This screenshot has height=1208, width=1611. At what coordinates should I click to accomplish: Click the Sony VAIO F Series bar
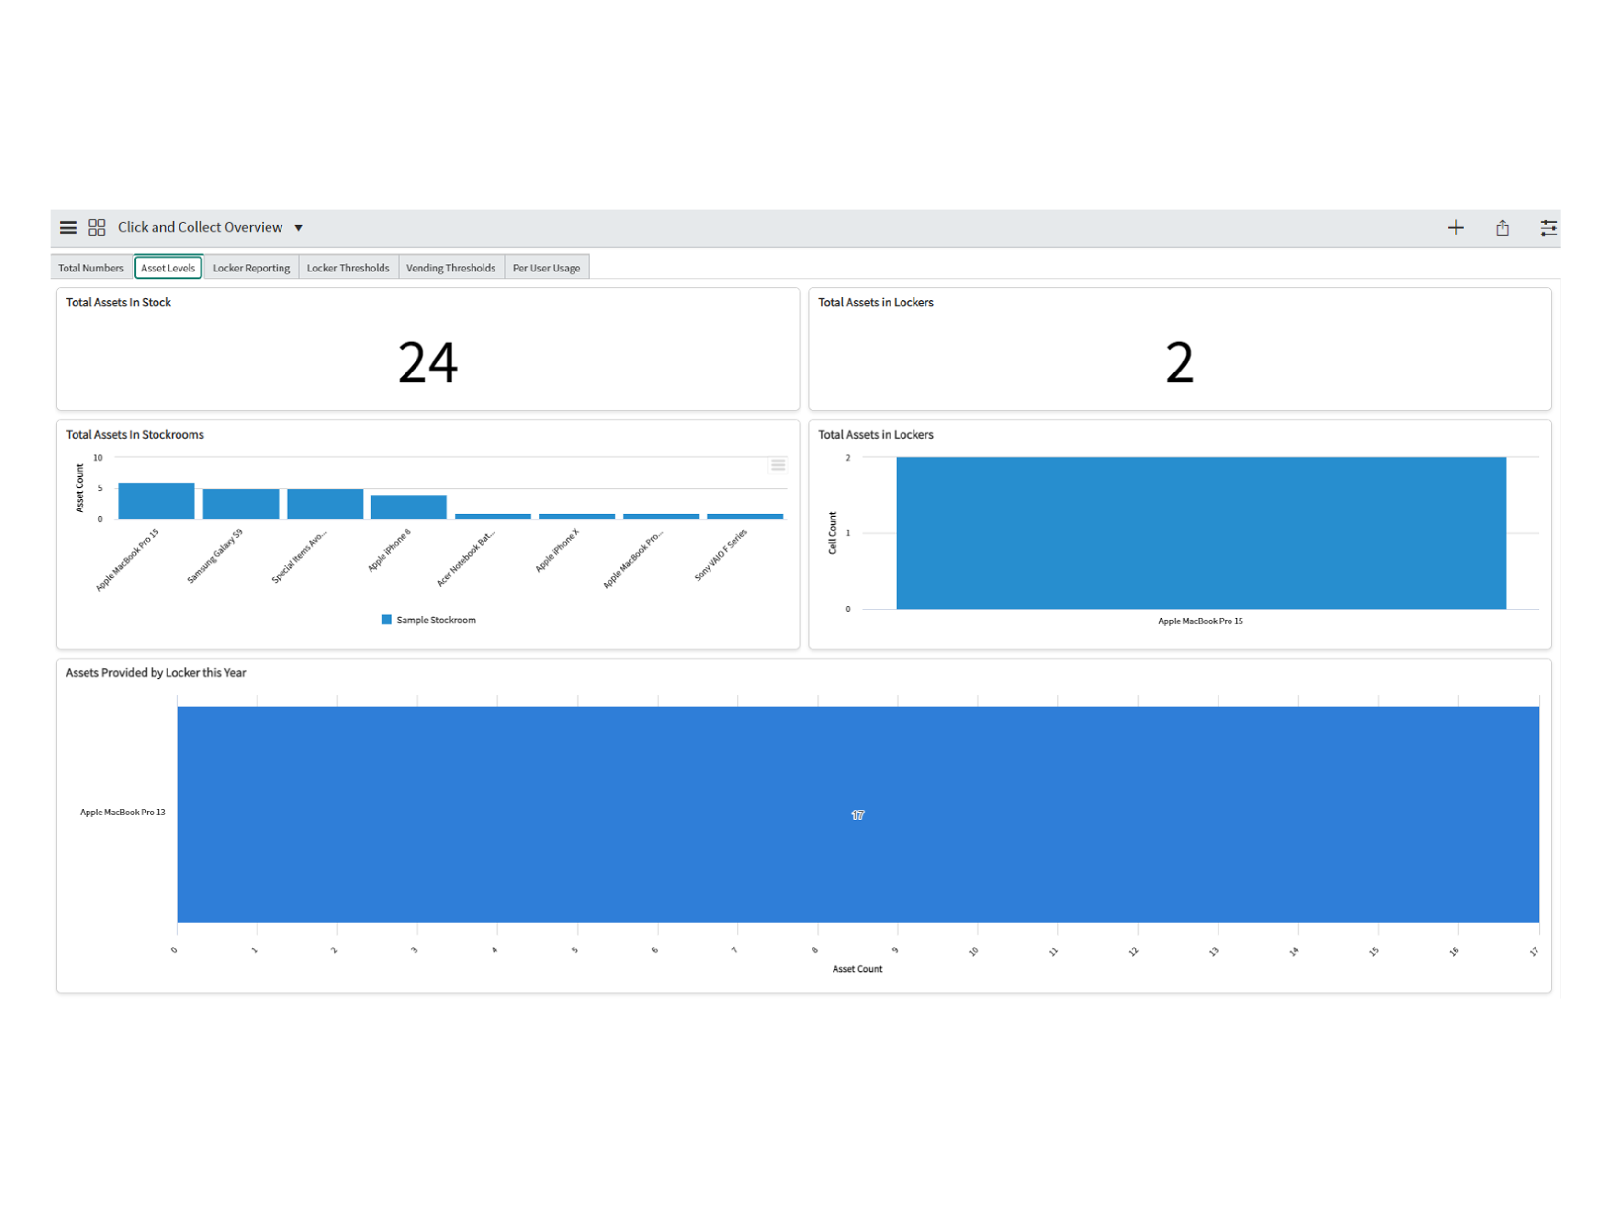click(745, 516)
